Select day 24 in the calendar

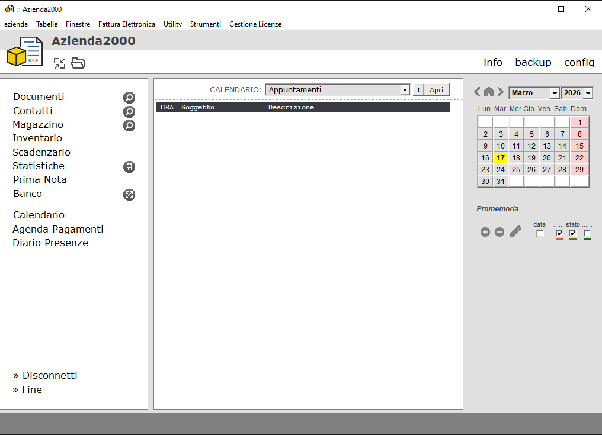[501, 170]
